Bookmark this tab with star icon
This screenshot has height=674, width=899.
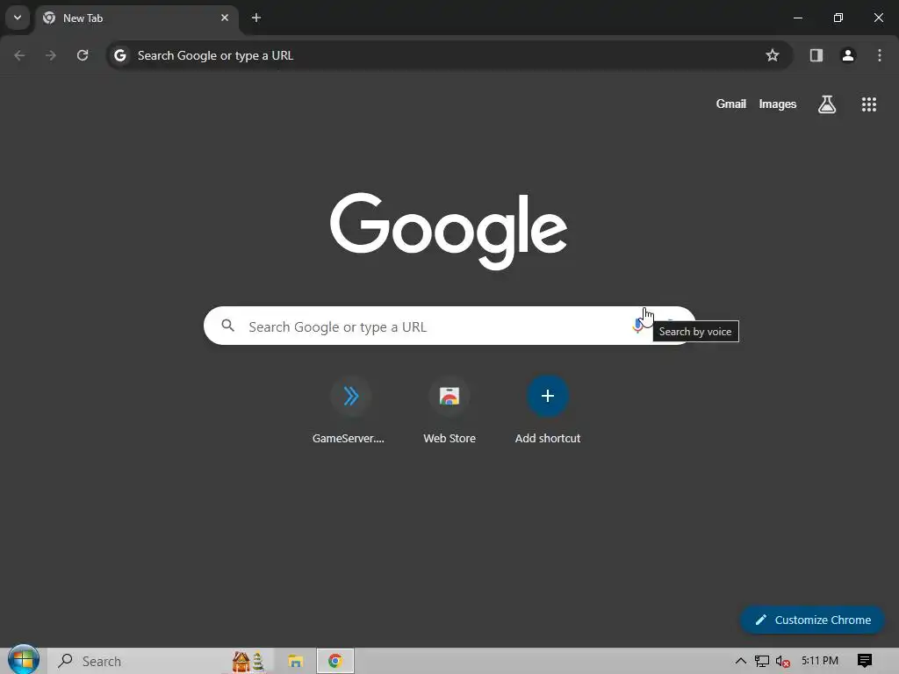pos(773,55)
